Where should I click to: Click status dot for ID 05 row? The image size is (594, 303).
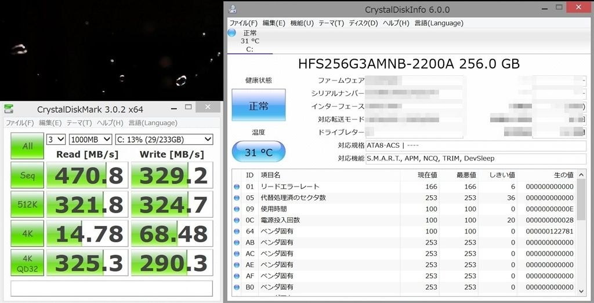tap(237, 198)
